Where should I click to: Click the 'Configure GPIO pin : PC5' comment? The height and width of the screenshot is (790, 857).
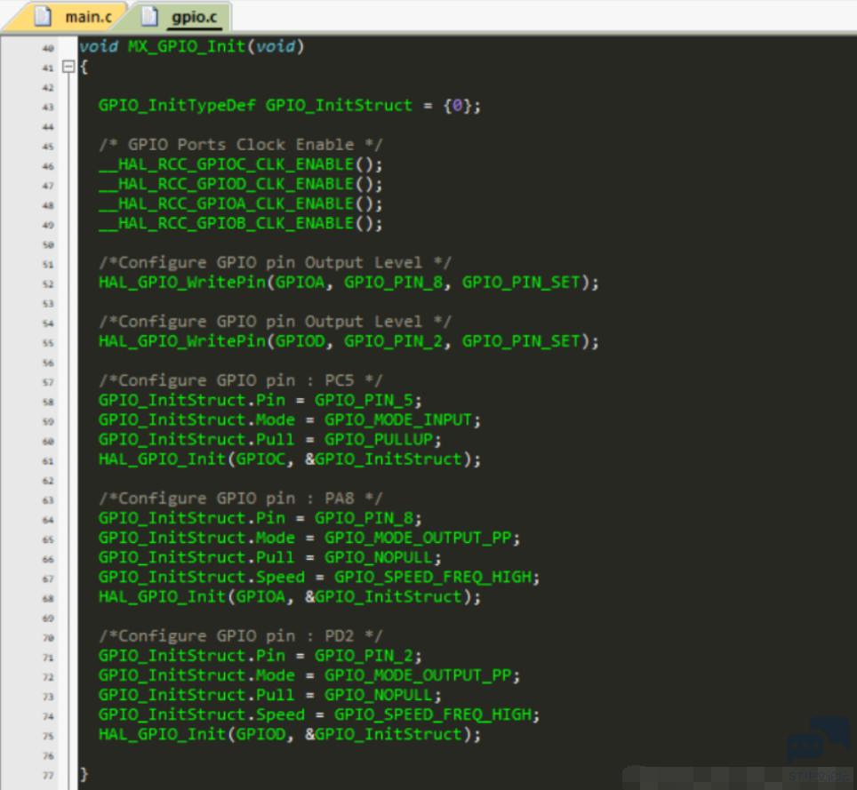point(241,380)
